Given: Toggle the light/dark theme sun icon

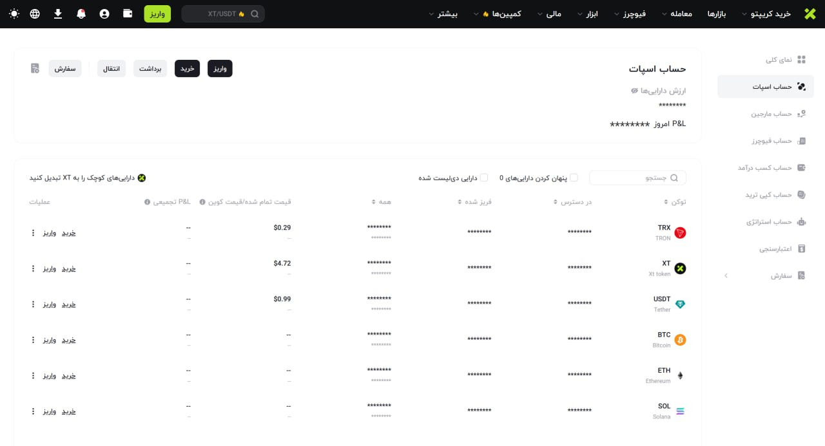Looking at the screenshot, I should point(14,14).
